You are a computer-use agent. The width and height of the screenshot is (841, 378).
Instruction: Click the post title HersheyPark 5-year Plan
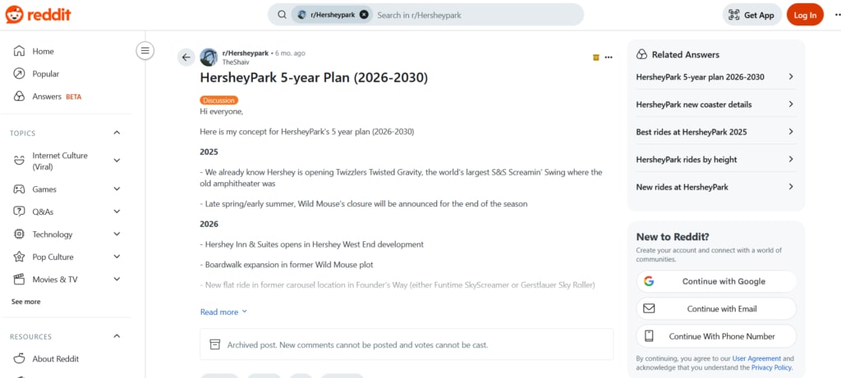(314, 78)
